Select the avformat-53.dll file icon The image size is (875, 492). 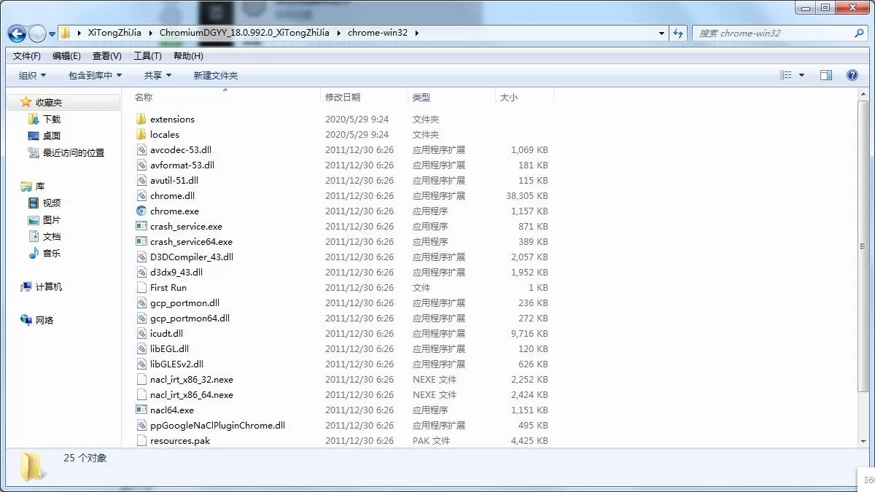141,165
